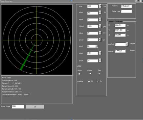Click the Radar Scope field showing 1000
143x120 pixels.
(18, 107)
